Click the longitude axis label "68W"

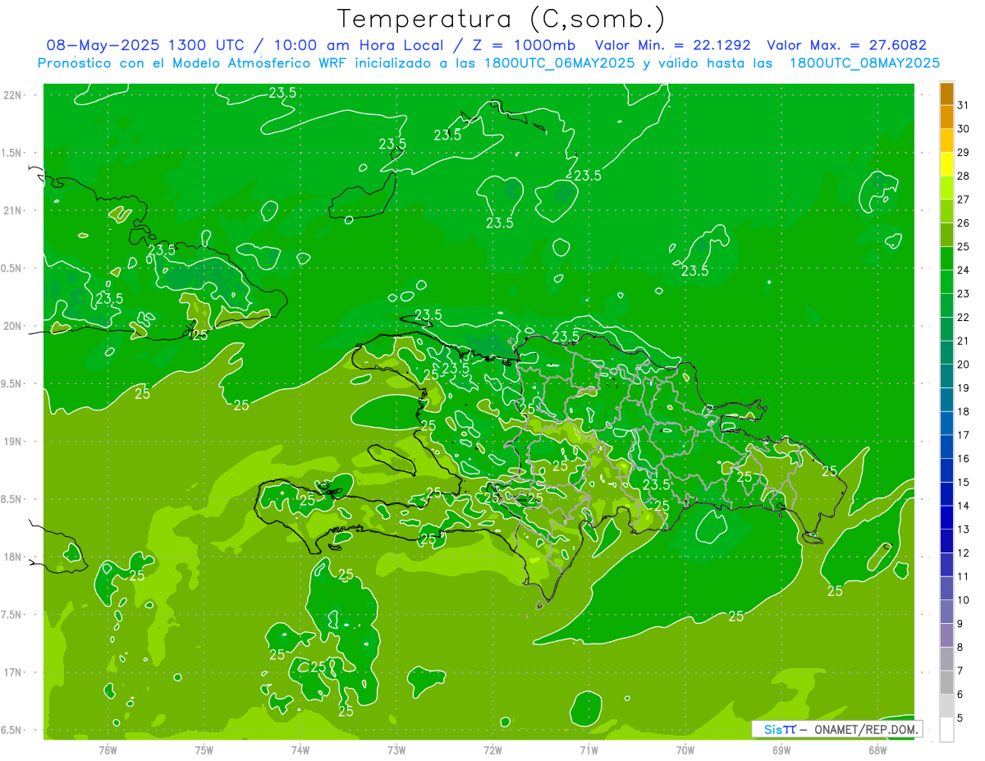tap(877, 750)
